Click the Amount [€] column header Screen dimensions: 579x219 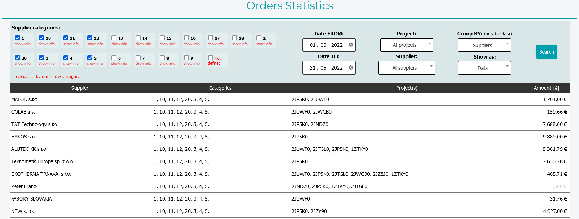click(x=546, y=88)
